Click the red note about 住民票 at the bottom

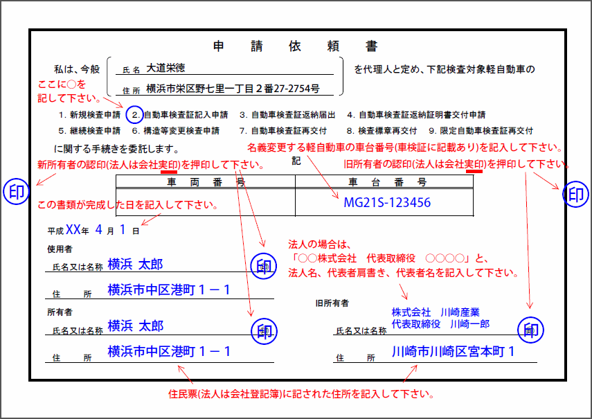coord(302,394)
